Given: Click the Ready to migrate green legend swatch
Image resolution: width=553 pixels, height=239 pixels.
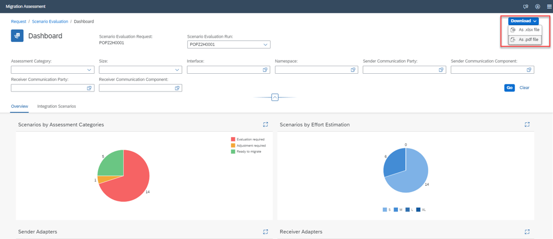Looking at the screenshot, I should pyautogui.click(x=233, y=151).
